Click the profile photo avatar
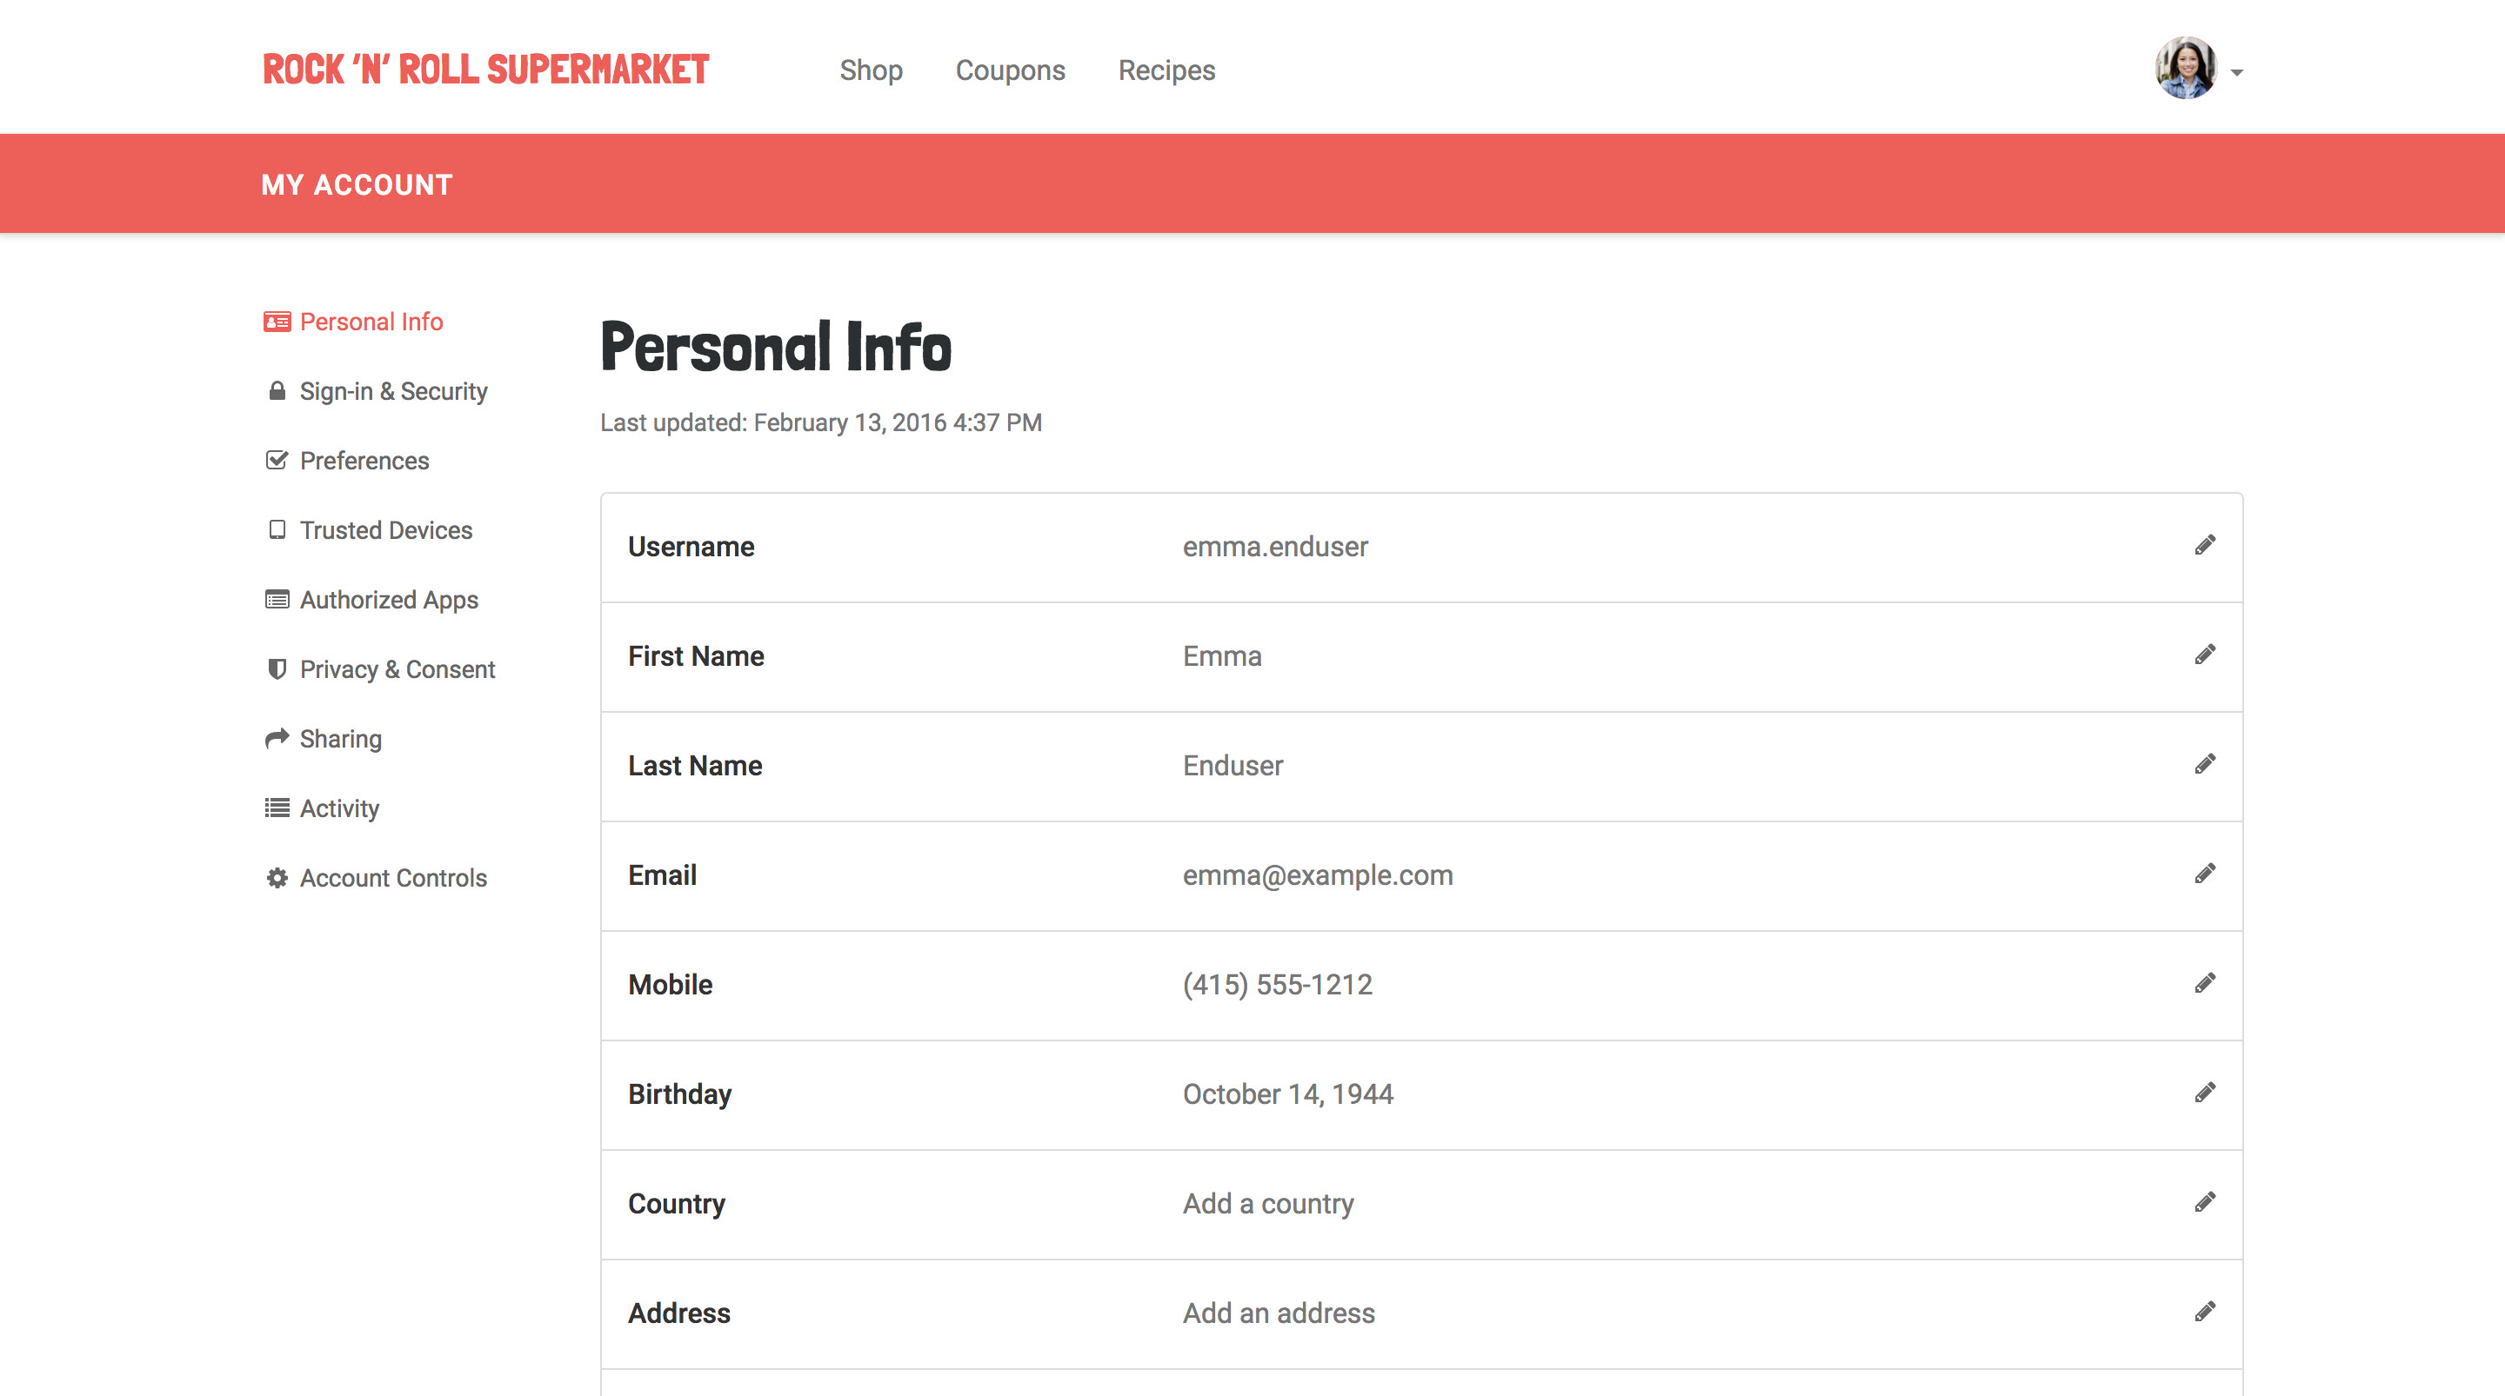 2185,68
